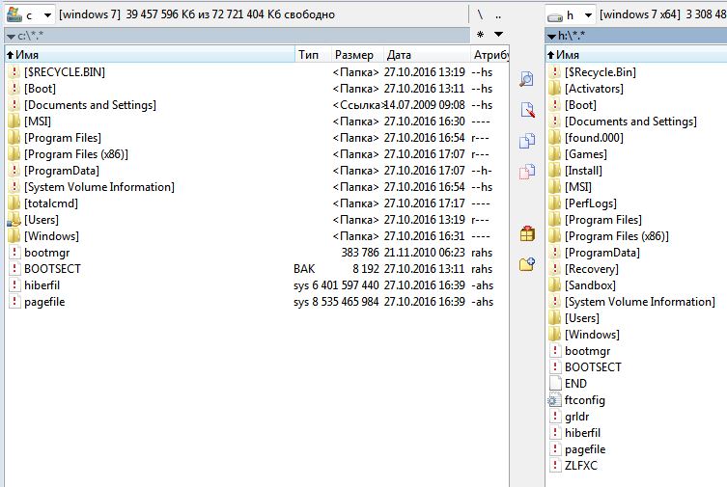Image resolution: width=727 pixels, height=487 pixels.
Task: Go to parent directory with '..' button
Action: (x=498, y=14)
